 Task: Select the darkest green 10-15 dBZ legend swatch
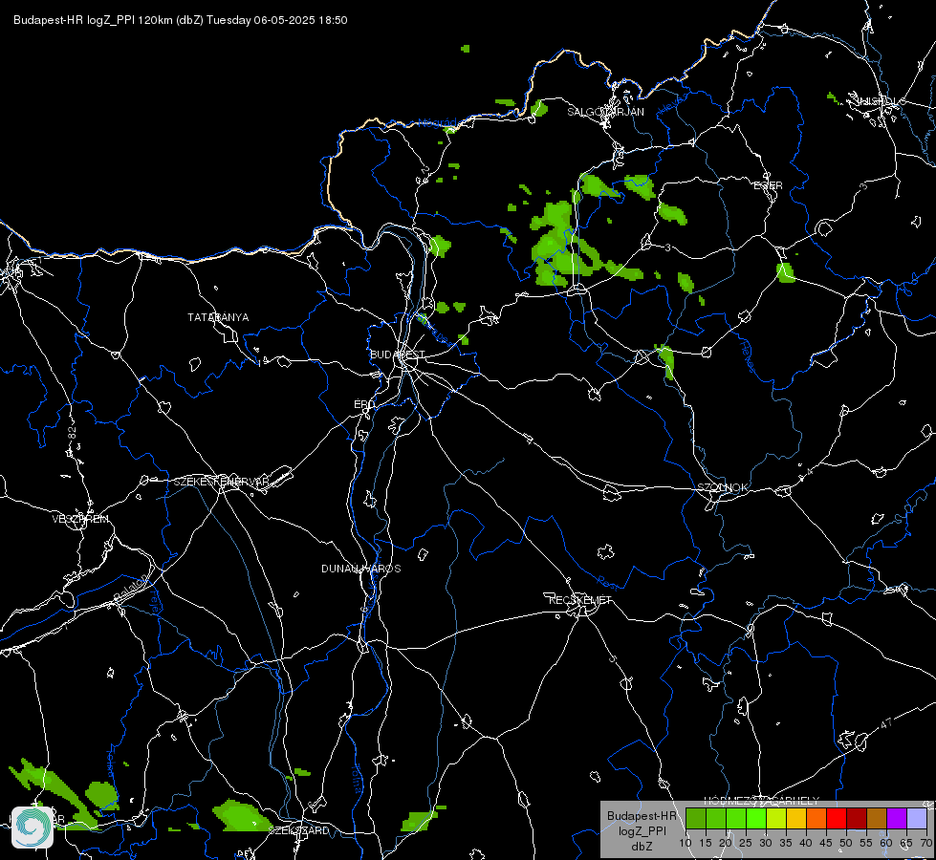[695, 819]
